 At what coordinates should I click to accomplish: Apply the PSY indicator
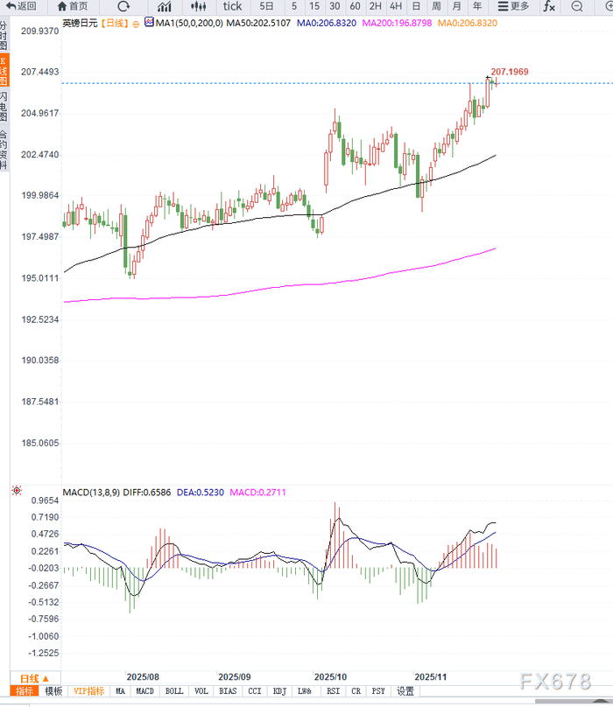378,690
